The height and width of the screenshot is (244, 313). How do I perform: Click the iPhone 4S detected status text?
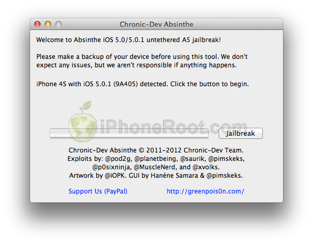click(x=142, y=84)
